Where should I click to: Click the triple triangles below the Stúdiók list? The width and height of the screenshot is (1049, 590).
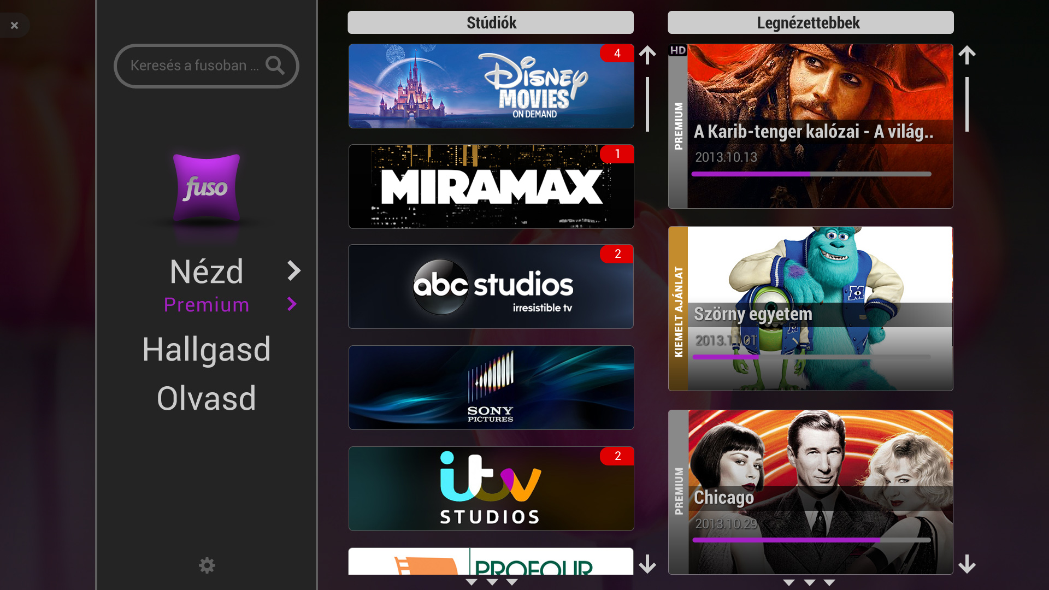click(x=492, y=582)
